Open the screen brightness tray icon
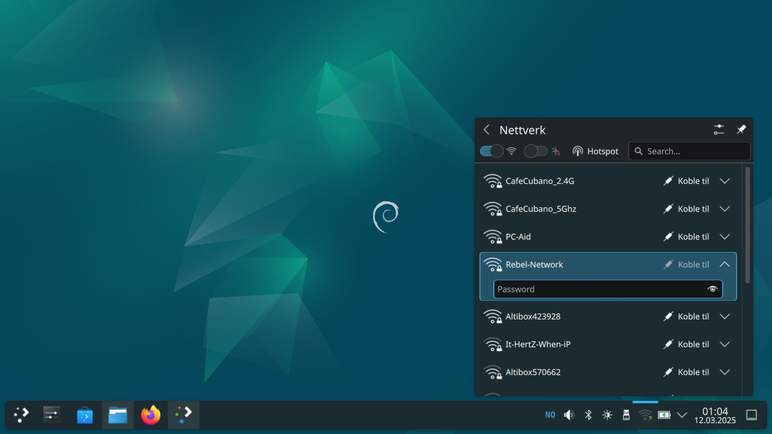Screen dimensions: 772x434 click(x=607, y=415)
